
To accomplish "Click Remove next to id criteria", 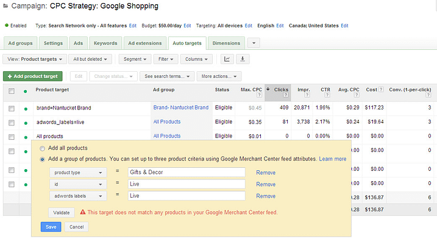I will tap(266, 184).
